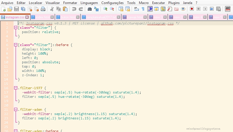
Task: Open document map toolbar icon
Action: (x=163, y=9)
